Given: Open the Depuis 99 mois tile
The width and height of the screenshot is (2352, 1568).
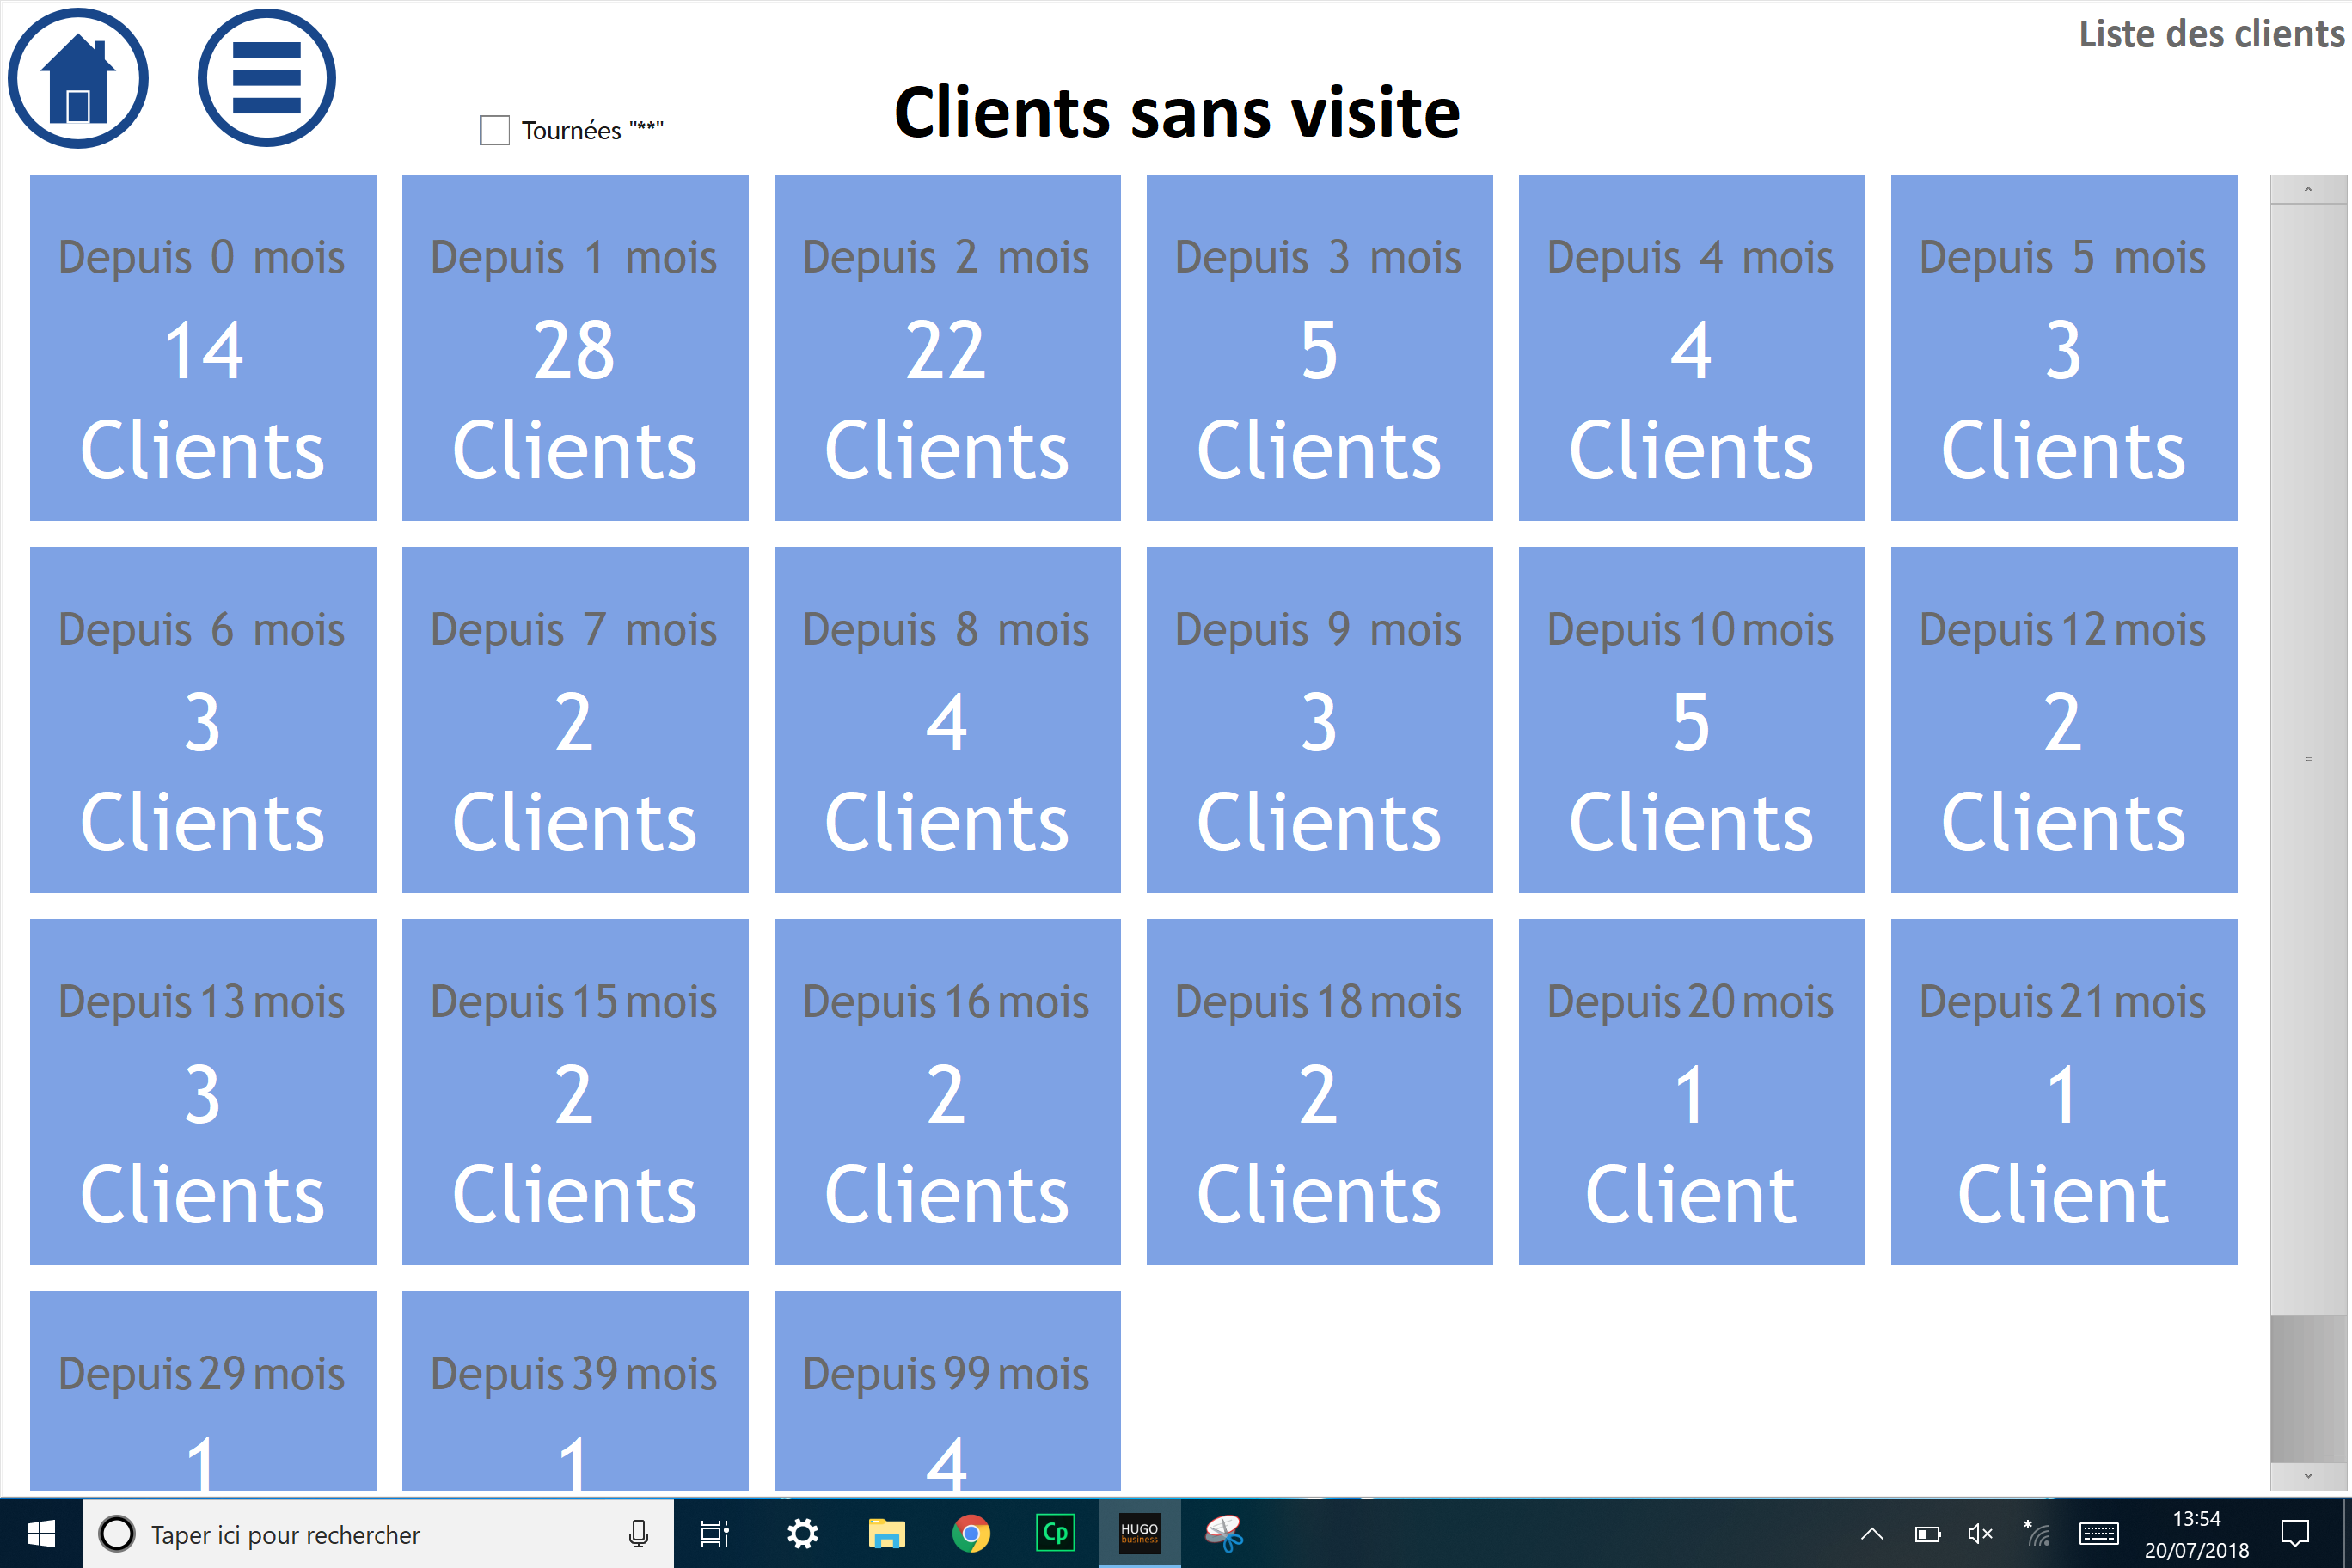Looking at the screenshot, I should point(947,1391).
